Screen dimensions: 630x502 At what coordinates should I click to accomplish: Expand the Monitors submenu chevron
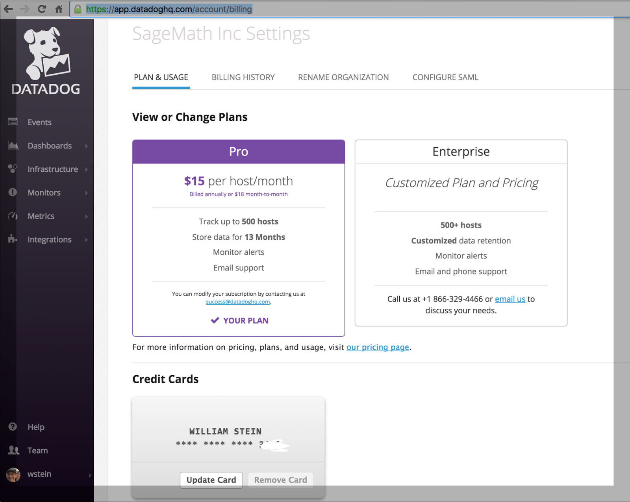pyautogui.click(x=87, y=193)
